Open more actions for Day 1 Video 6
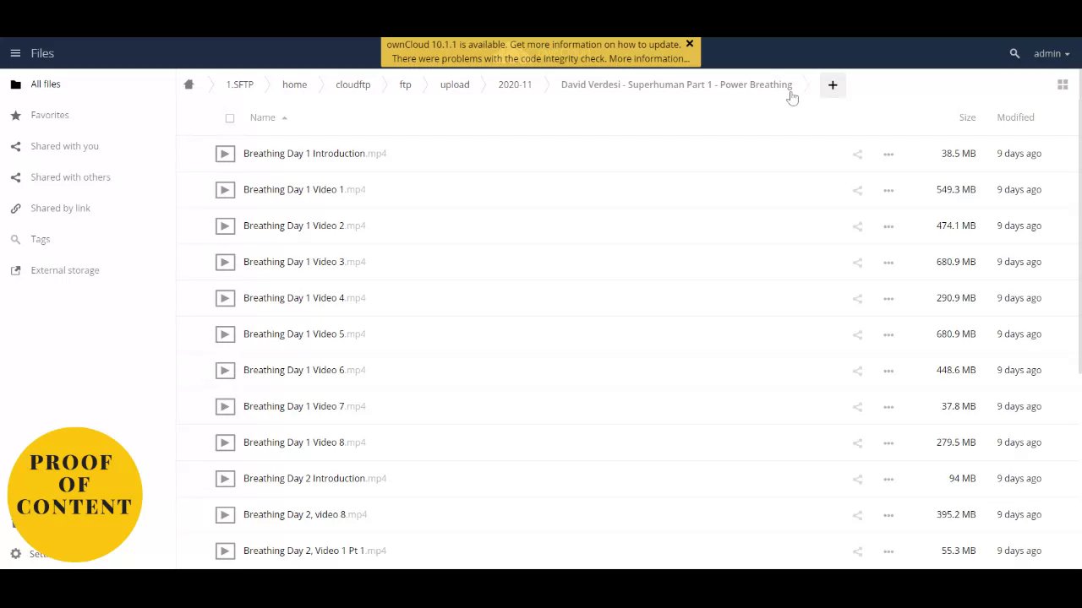1082x608 pixels. click(888, 371)
